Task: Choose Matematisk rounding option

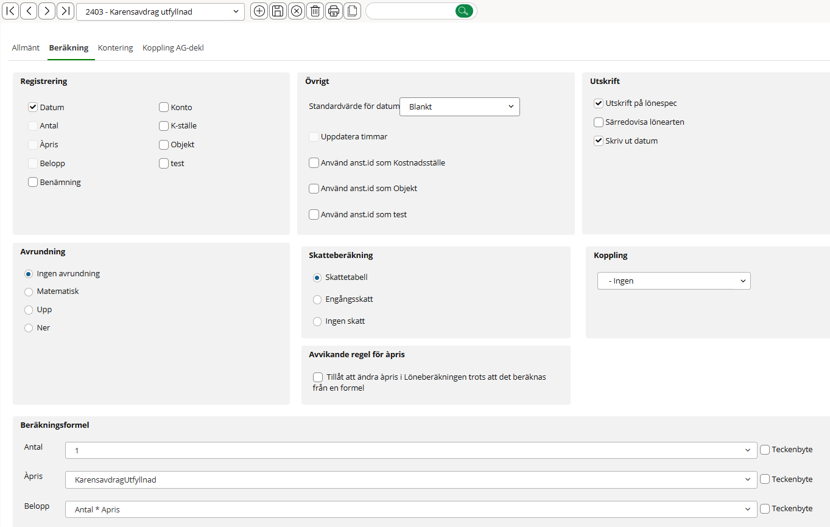Action: coord(29,291)
